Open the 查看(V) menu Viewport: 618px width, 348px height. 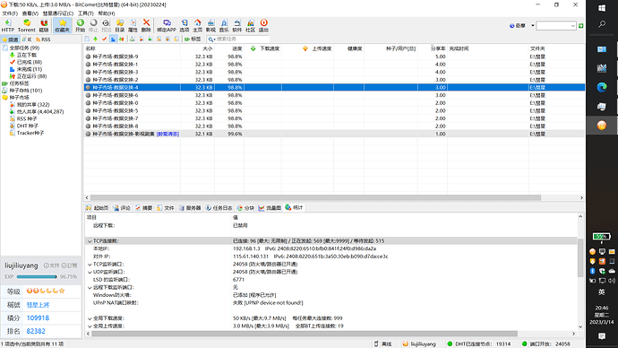(x=30, y=13)
